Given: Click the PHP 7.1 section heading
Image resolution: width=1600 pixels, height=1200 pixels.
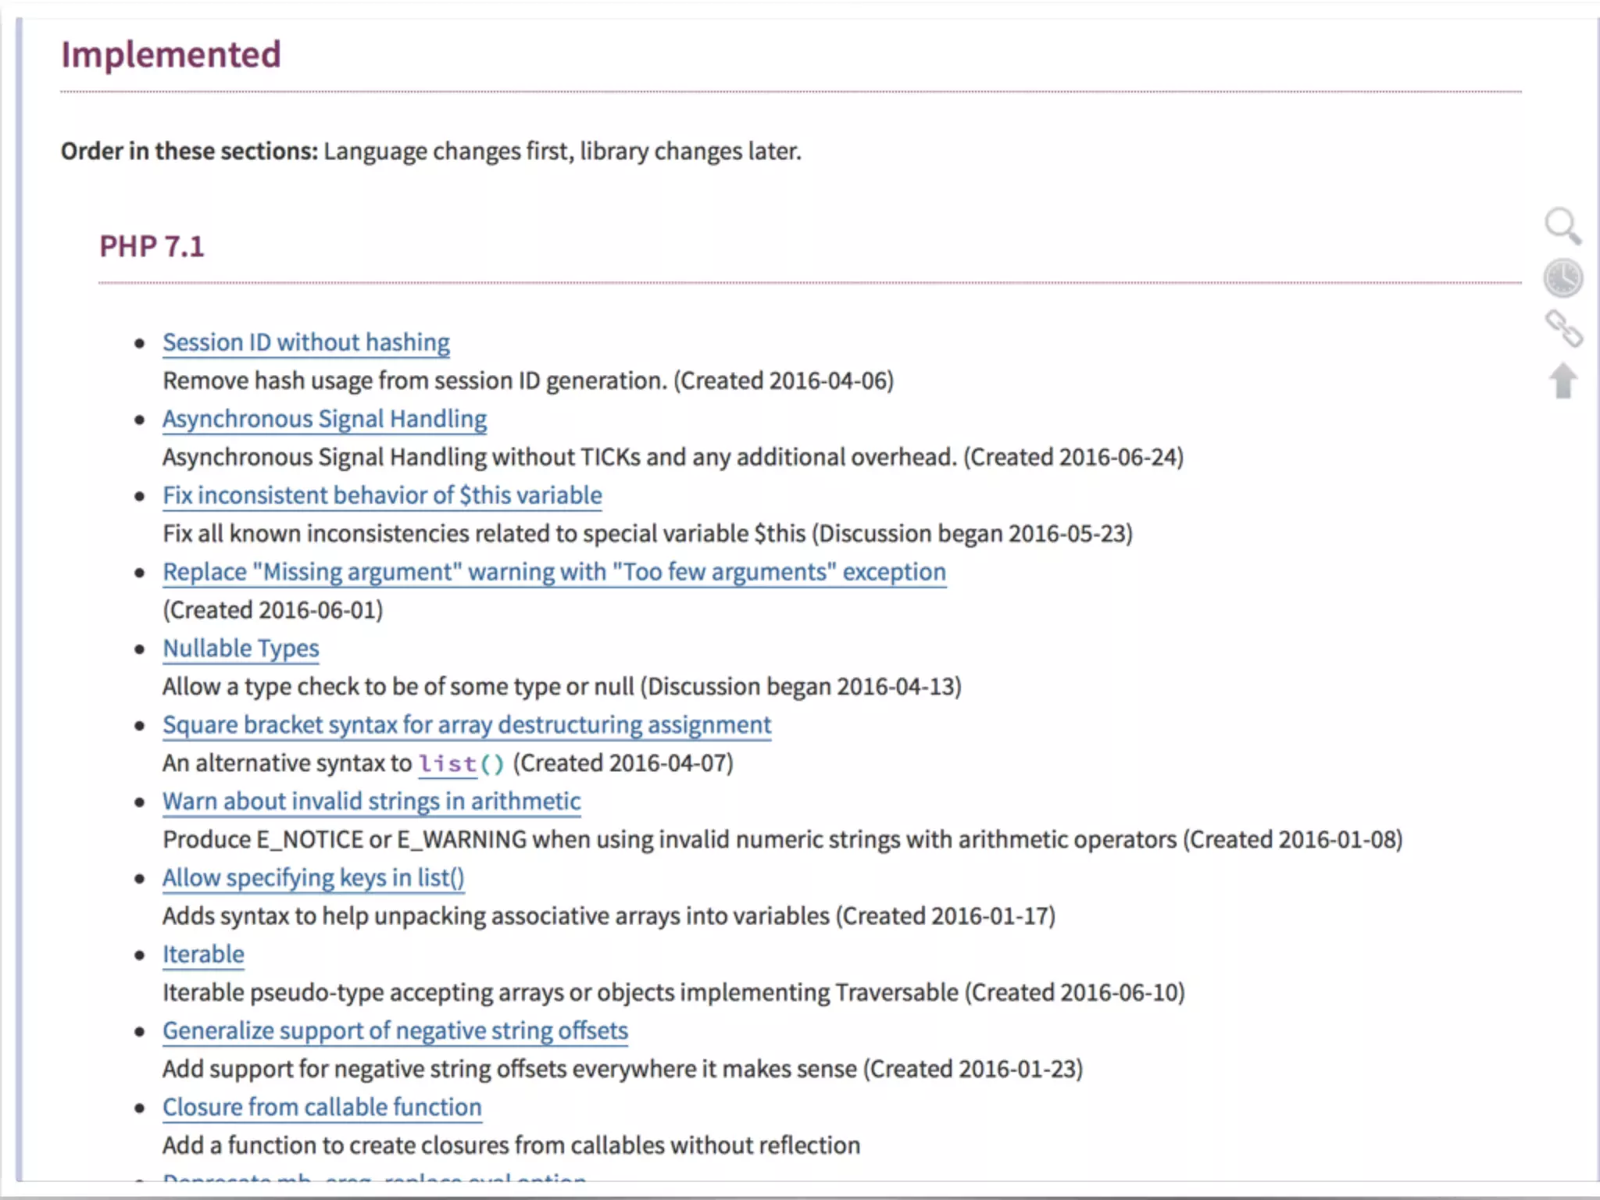Looking at the screenshot, I should (152, 247).
